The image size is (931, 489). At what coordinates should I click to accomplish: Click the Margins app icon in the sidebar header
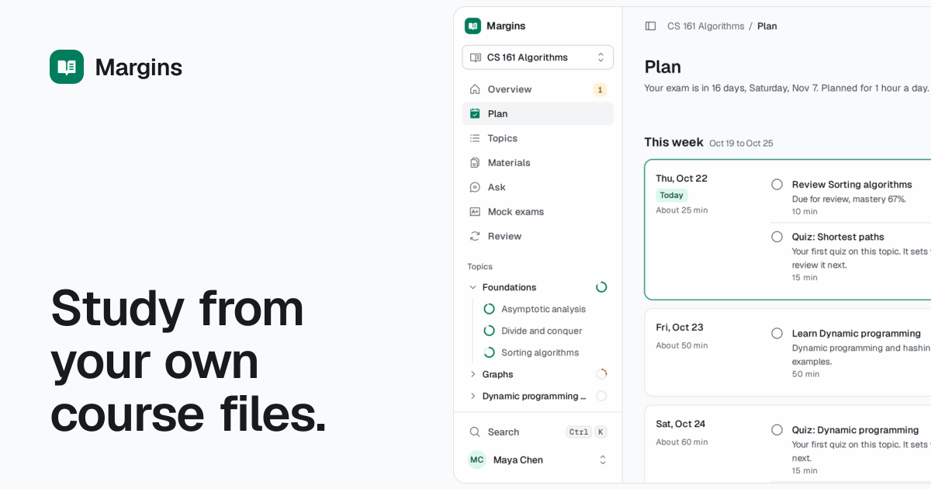(472, 26)
